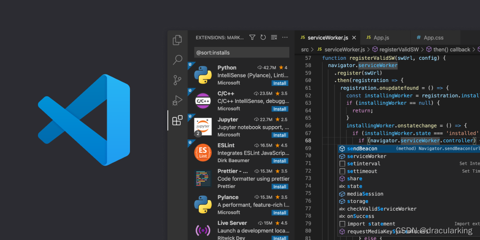The image size is (480, 240).
Task: Click serviceWorker.js in the breadcrumb
Action: click(x=344, y=49)
